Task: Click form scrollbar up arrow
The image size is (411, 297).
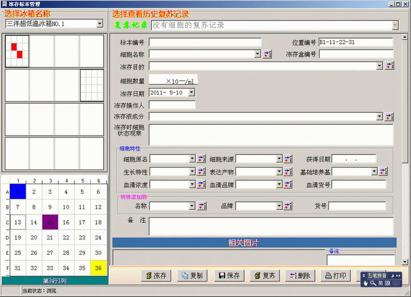Action: pyautogui.click(x=405, y=37)
